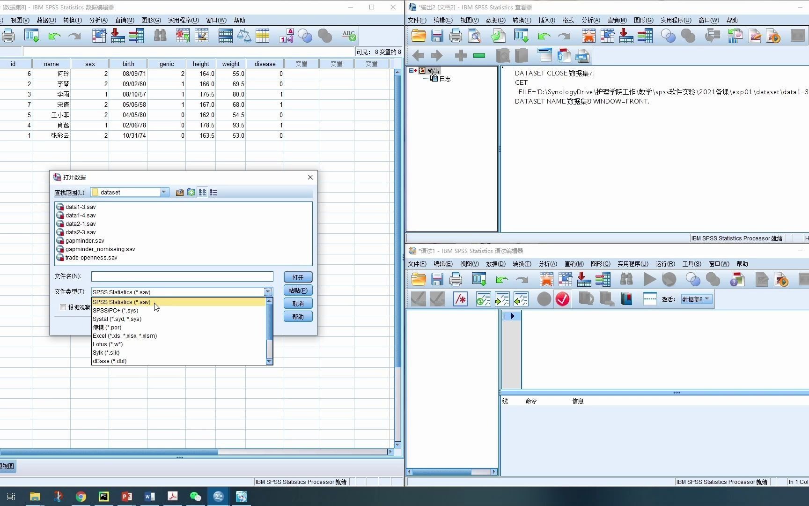Click the binoculars Find icon in Syntax Editor
Screen dimensions: 809x506
[x=626, y=280]
